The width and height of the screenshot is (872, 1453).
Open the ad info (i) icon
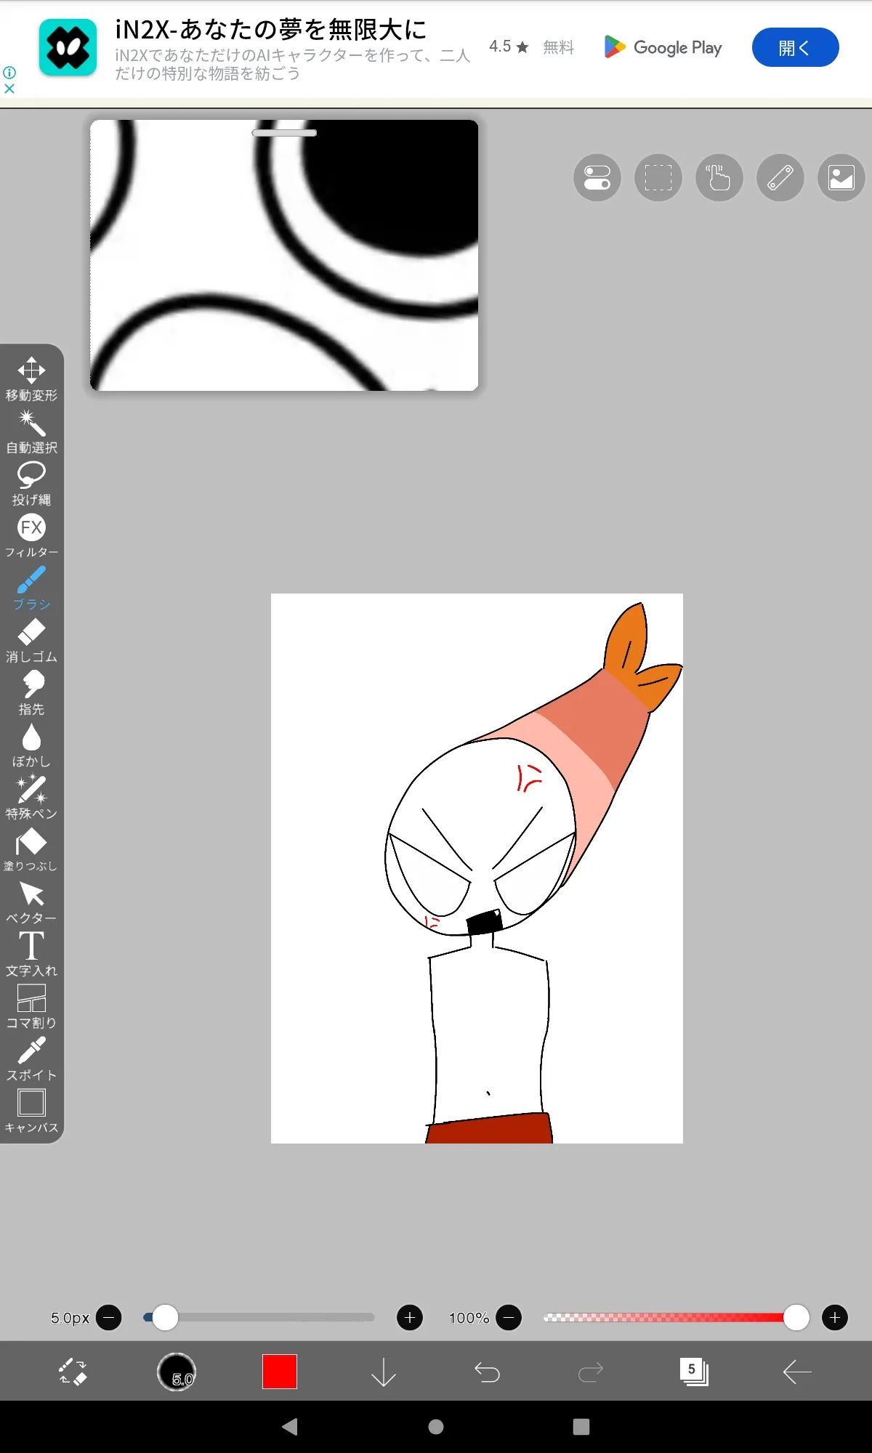tap(9, 73)
